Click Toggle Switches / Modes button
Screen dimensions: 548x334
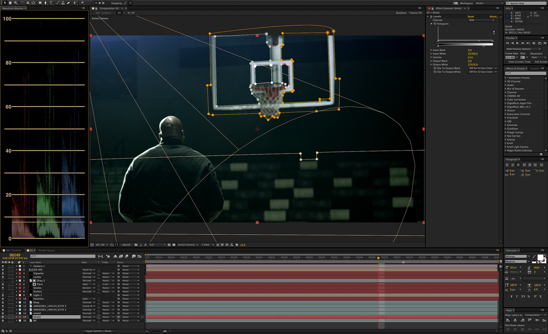click(98, 331)
